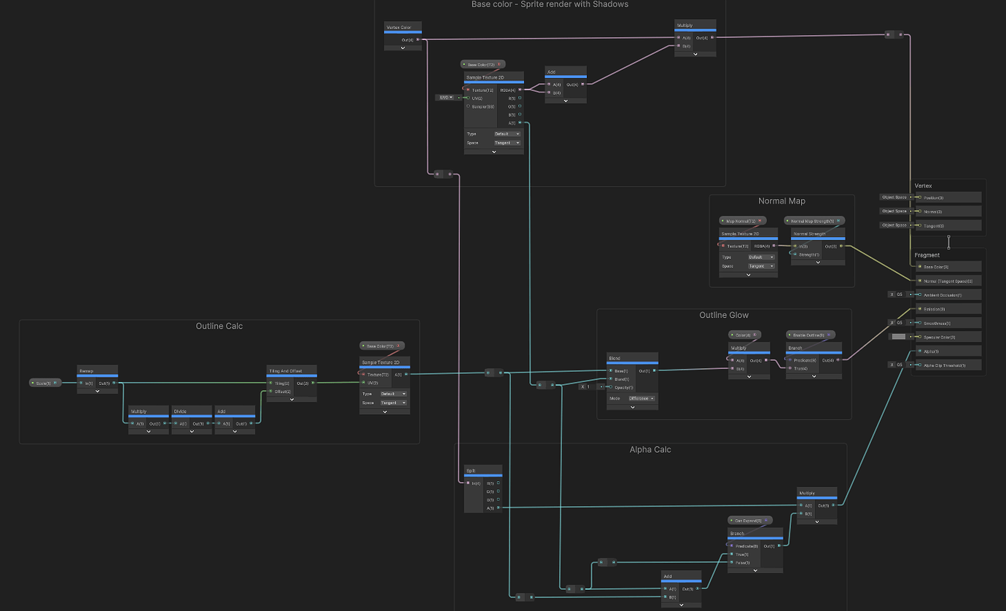
Task: Click Out(4) port on Vertex Color node
Action: 418,40
